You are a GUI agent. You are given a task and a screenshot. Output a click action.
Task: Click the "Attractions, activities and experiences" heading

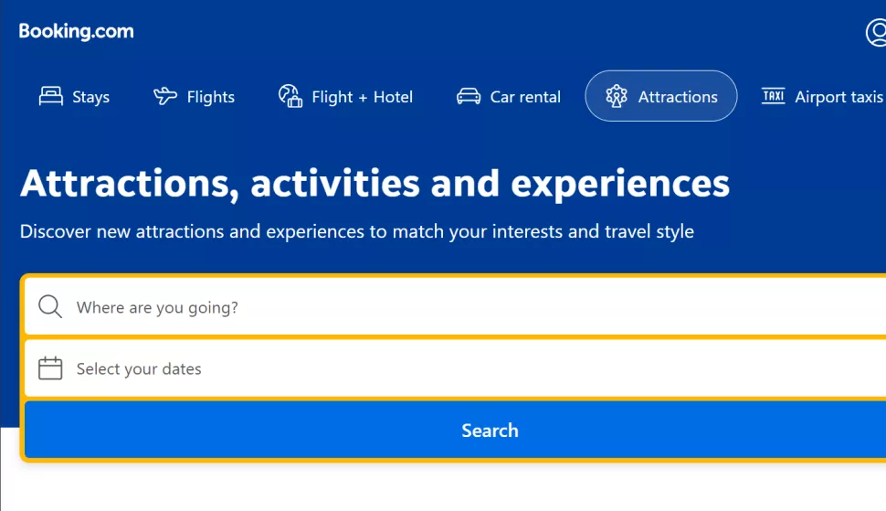(374, 184)
